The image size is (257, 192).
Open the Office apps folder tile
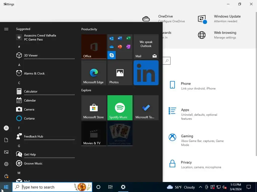[120, 47]
